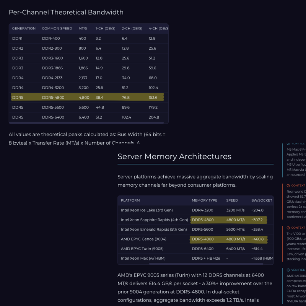Click the ~460.8 bandwidth per socket value
The height and width of the screenshot is (306, 306).
pos(257,239)
